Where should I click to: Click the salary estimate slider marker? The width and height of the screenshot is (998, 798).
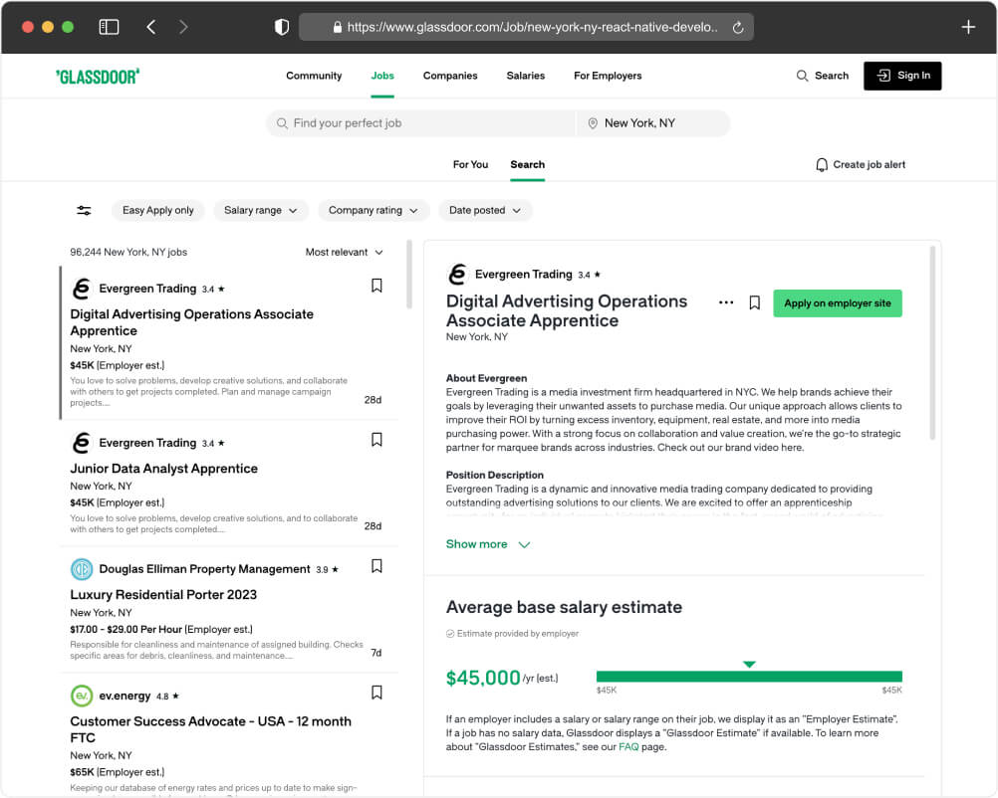[749, 664]
